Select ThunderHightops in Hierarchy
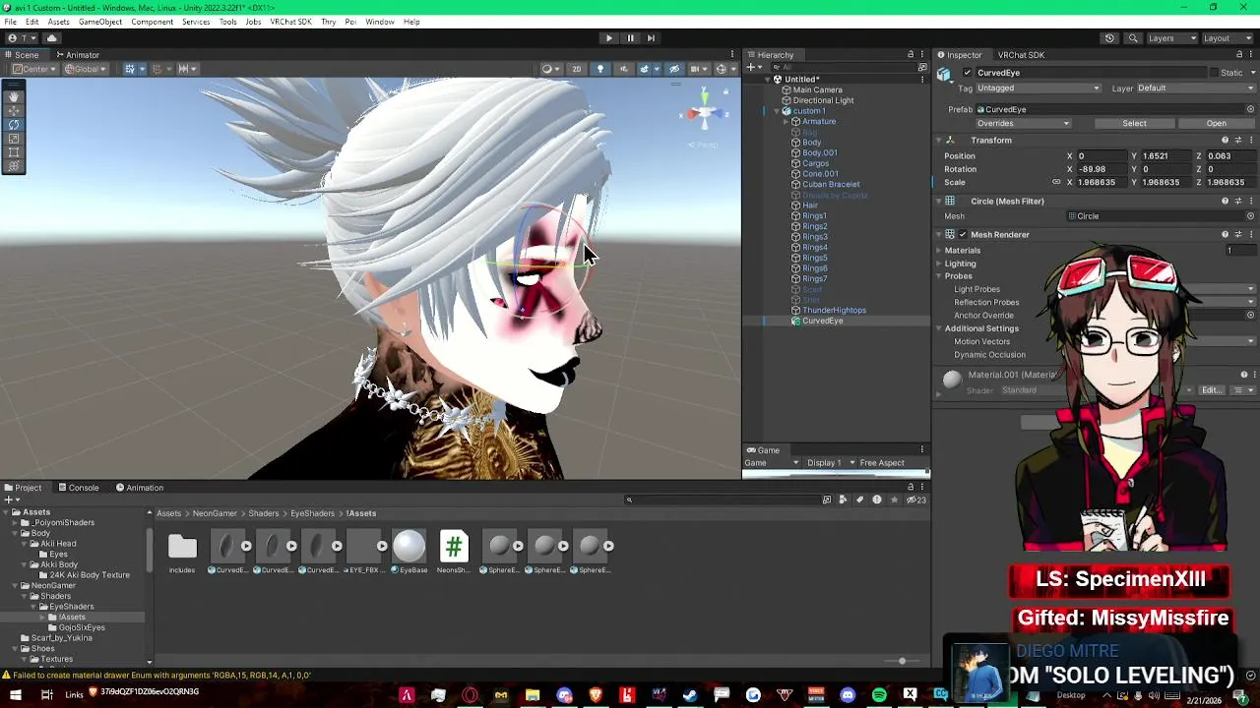Screen dimensions: 1260x708 pyautogui.click(x=833, y=311)
